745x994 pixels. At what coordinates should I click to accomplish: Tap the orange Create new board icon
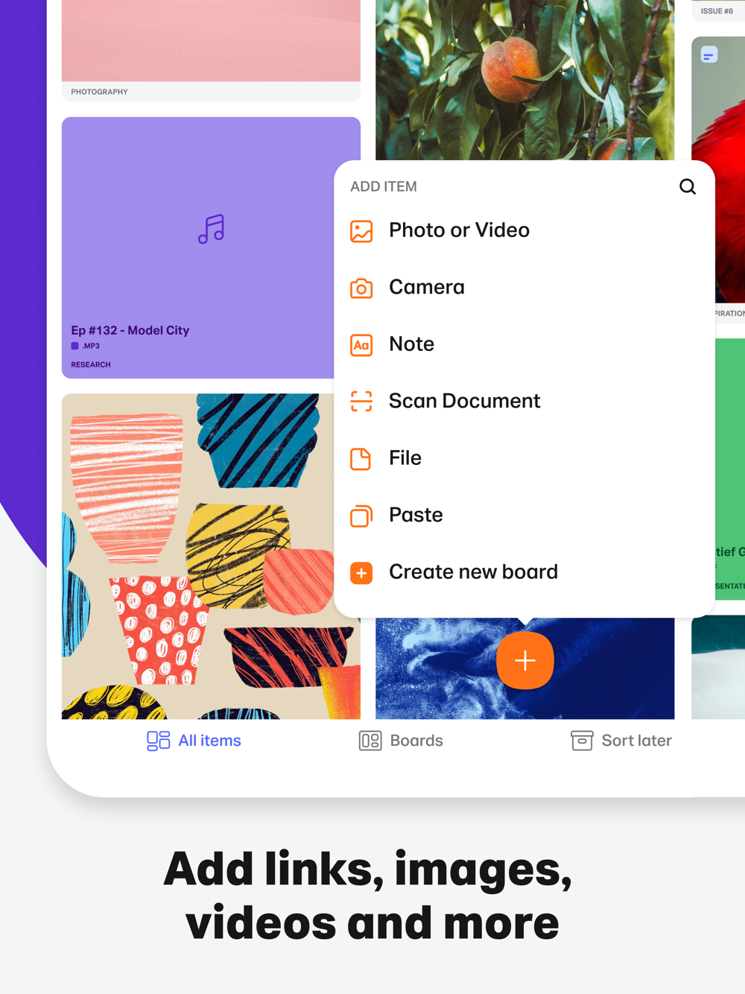coord(361,573)
